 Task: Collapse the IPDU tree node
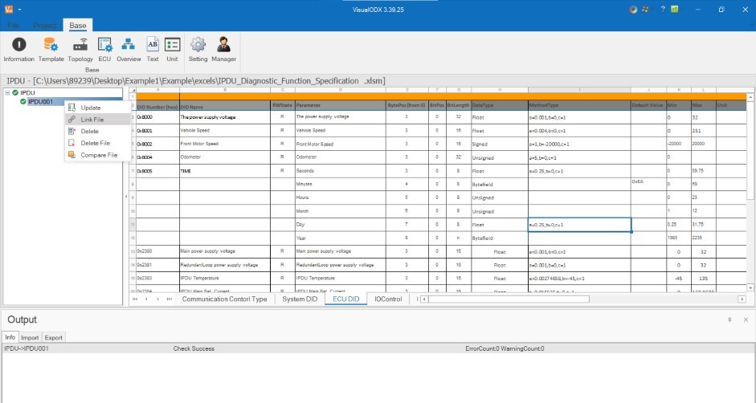[x=7, y=92]
